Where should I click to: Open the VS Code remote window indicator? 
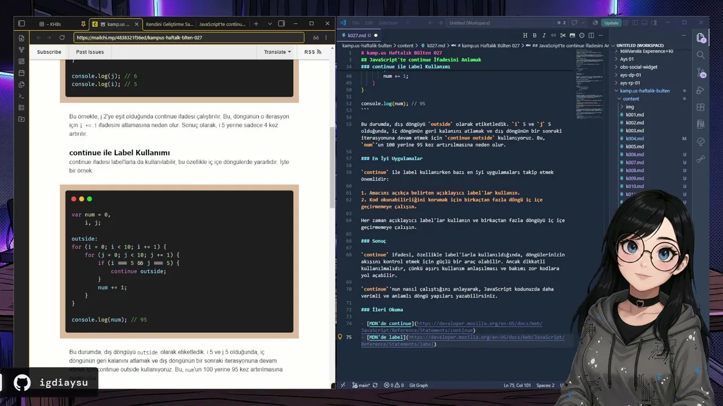[x=342, y=385]
